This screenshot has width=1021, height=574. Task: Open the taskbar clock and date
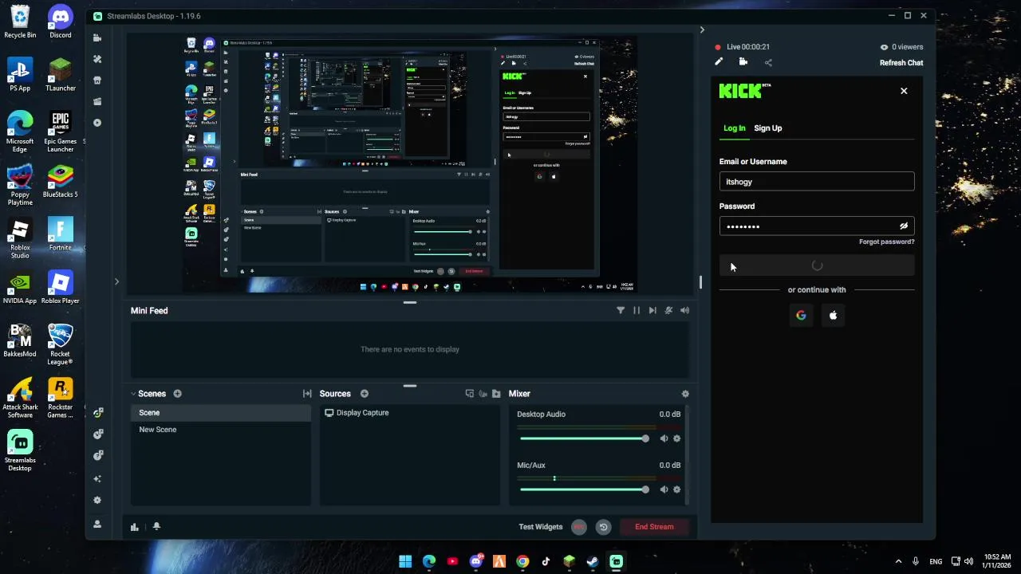997,561
